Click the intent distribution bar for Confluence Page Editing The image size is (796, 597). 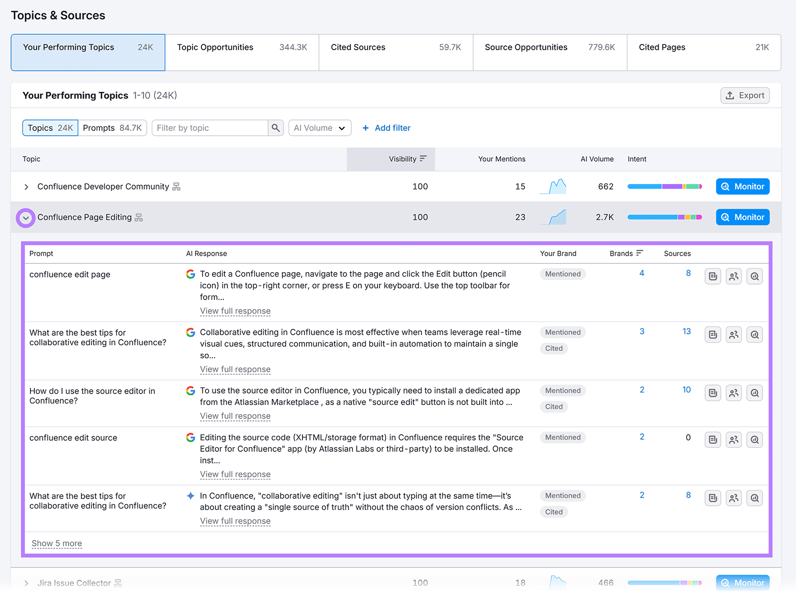click(664, 217)
